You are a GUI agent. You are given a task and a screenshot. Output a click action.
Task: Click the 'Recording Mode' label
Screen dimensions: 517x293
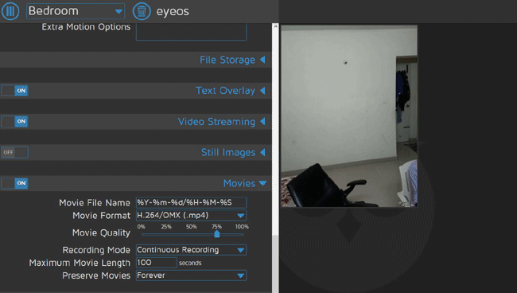[96, 250]
